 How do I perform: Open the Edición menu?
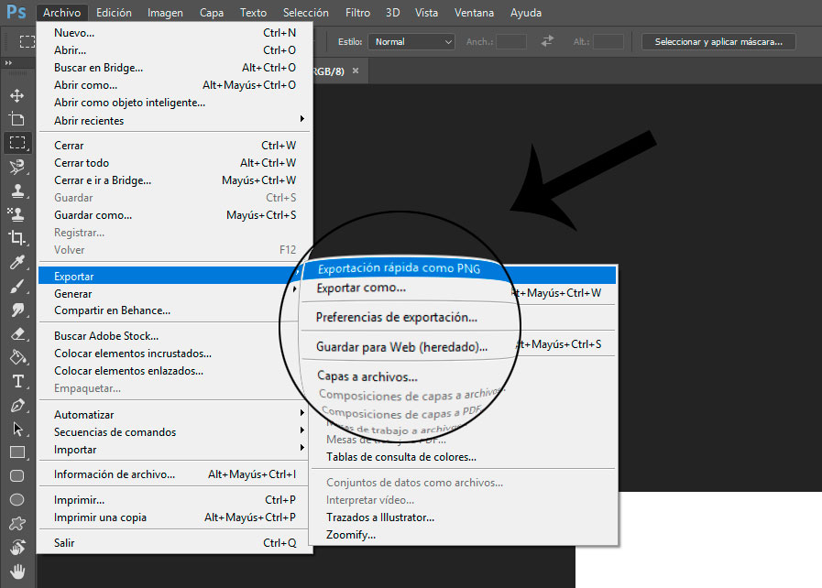[x=114, y=13]
